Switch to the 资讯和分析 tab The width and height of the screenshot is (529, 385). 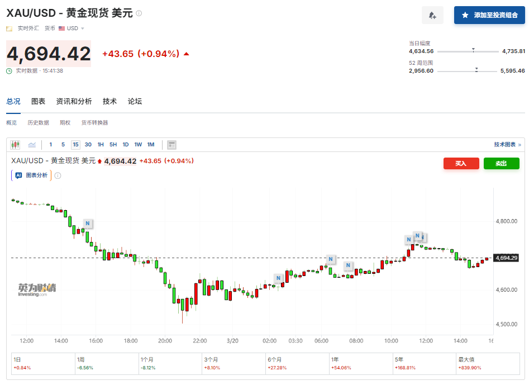click(74, 101)
